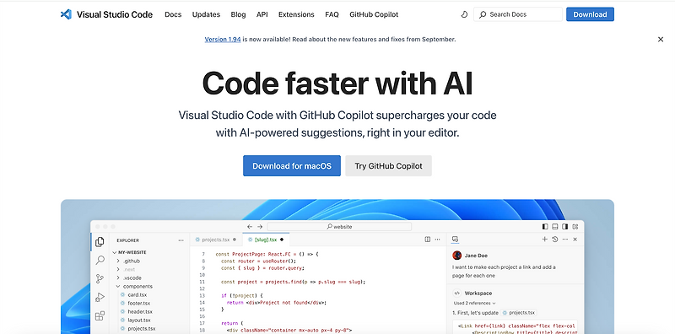Open Explorer panel more actions ellipsis
This screenshot has width=675, height=334.
tap(181, 240)
